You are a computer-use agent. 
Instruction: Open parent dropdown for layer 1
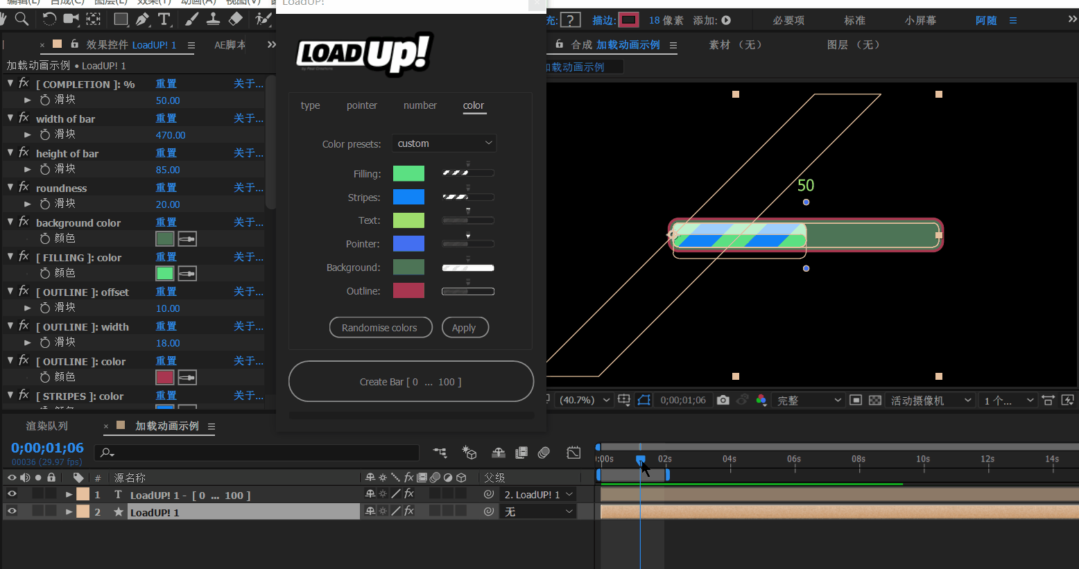pyautogui.click(x=538, y=494)
